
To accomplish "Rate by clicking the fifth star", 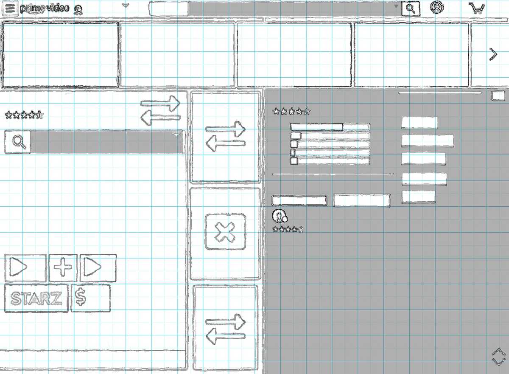I will [x=41, y=114].
